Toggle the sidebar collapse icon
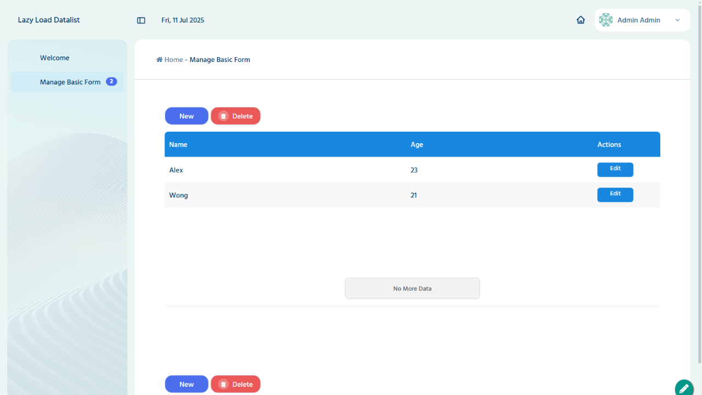Viewport: 702px width, 395px height. (x=141, y=20)
